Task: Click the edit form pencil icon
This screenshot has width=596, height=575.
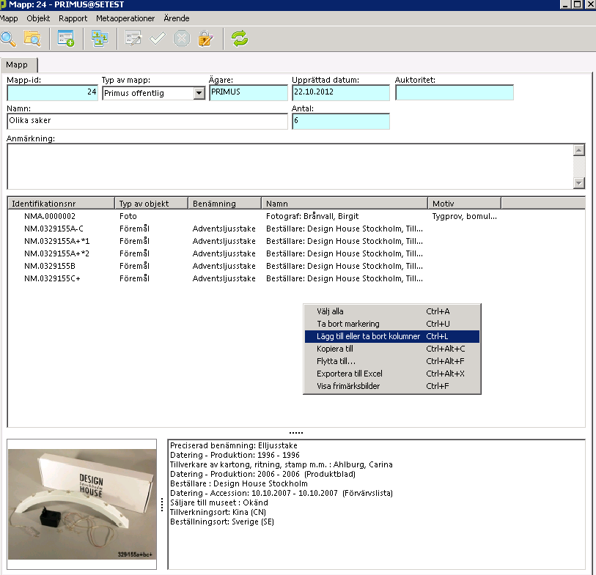Action: [133, 39]
